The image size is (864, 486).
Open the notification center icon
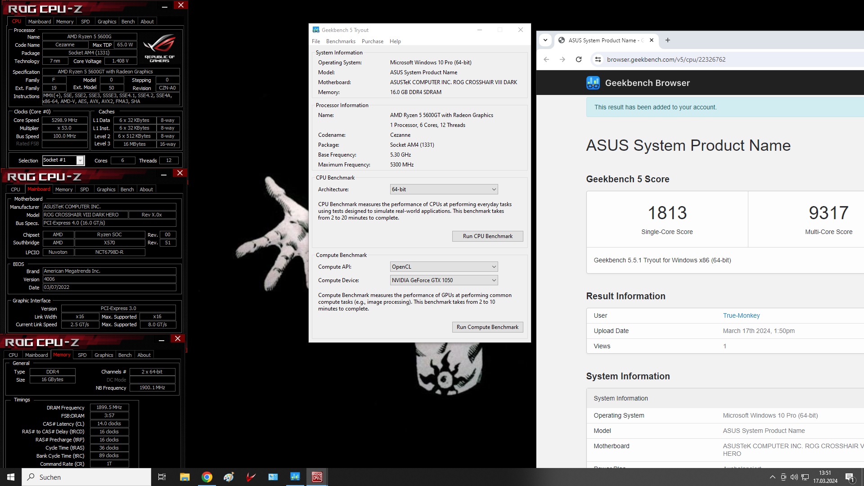point(850,477)
